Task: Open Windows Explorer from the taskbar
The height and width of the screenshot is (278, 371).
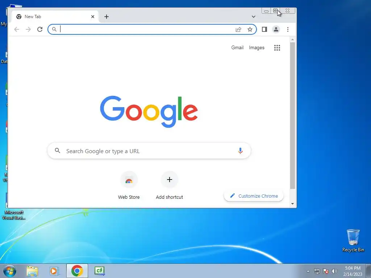Action: tap(32, 271)
